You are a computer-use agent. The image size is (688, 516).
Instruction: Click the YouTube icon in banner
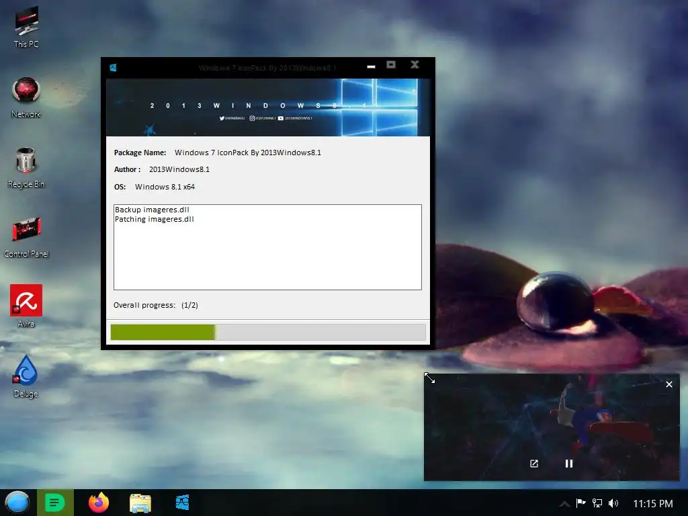(280, 118)
